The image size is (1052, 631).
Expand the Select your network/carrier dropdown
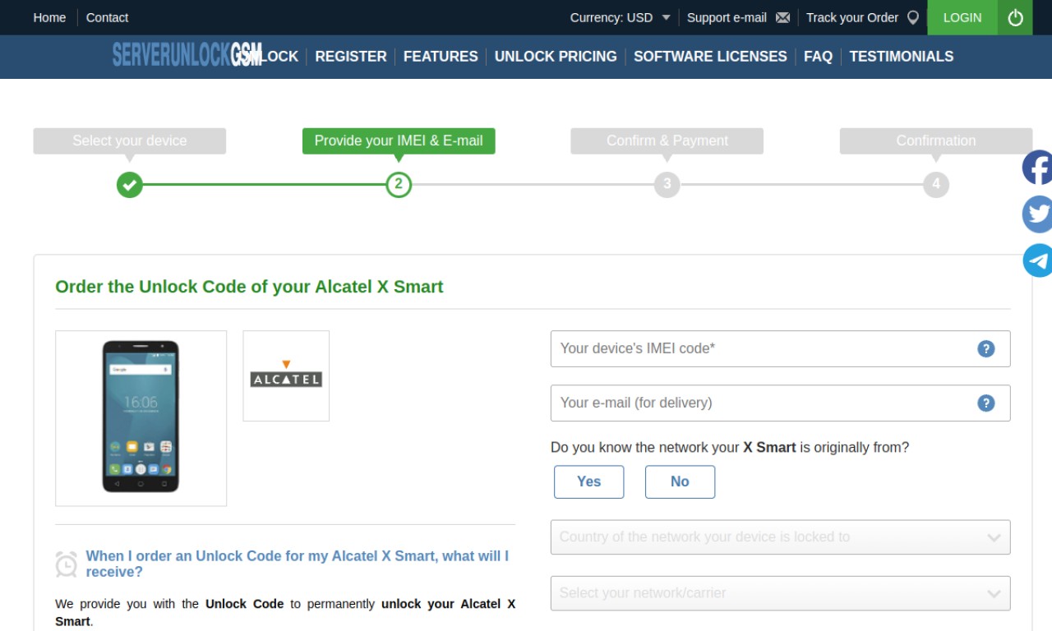click(780, 593)
